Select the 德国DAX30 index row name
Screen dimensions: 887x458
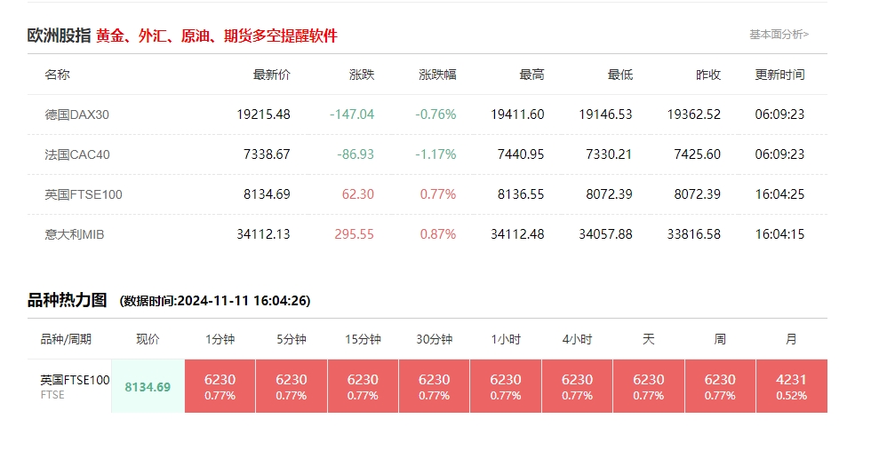pyautogui.click(x=76, y=114)
